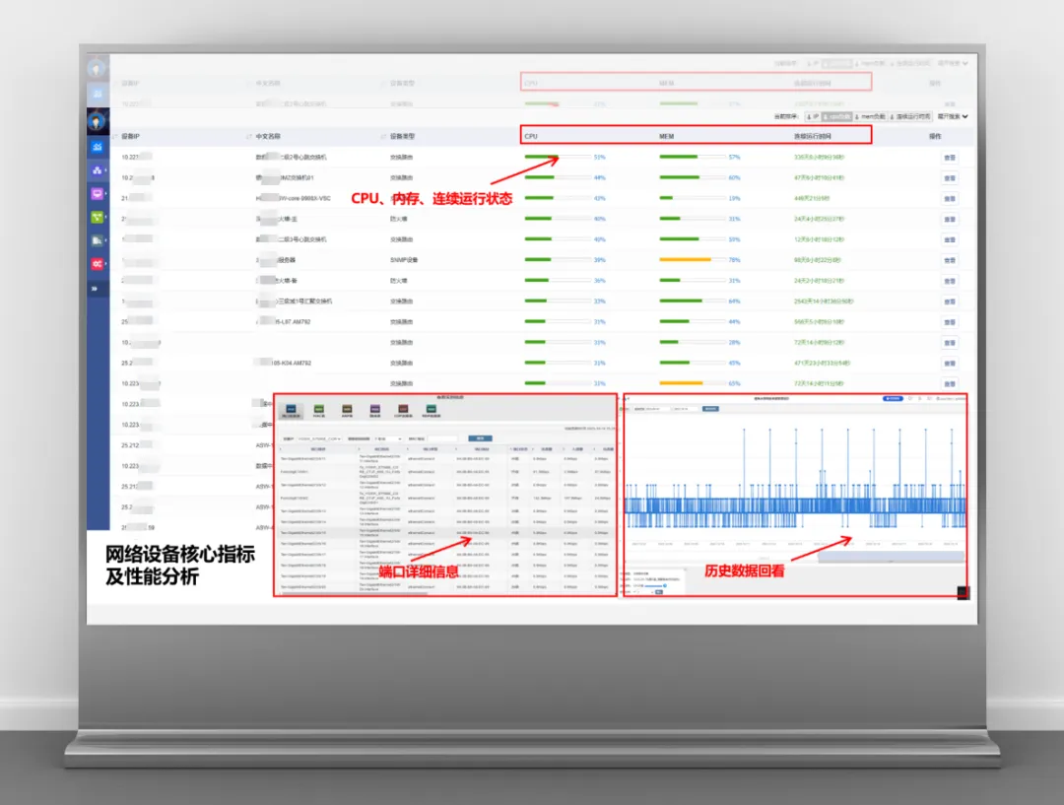
Task: Click the 操作 column header
Action: pyautogui.click(x=935, y=136)
